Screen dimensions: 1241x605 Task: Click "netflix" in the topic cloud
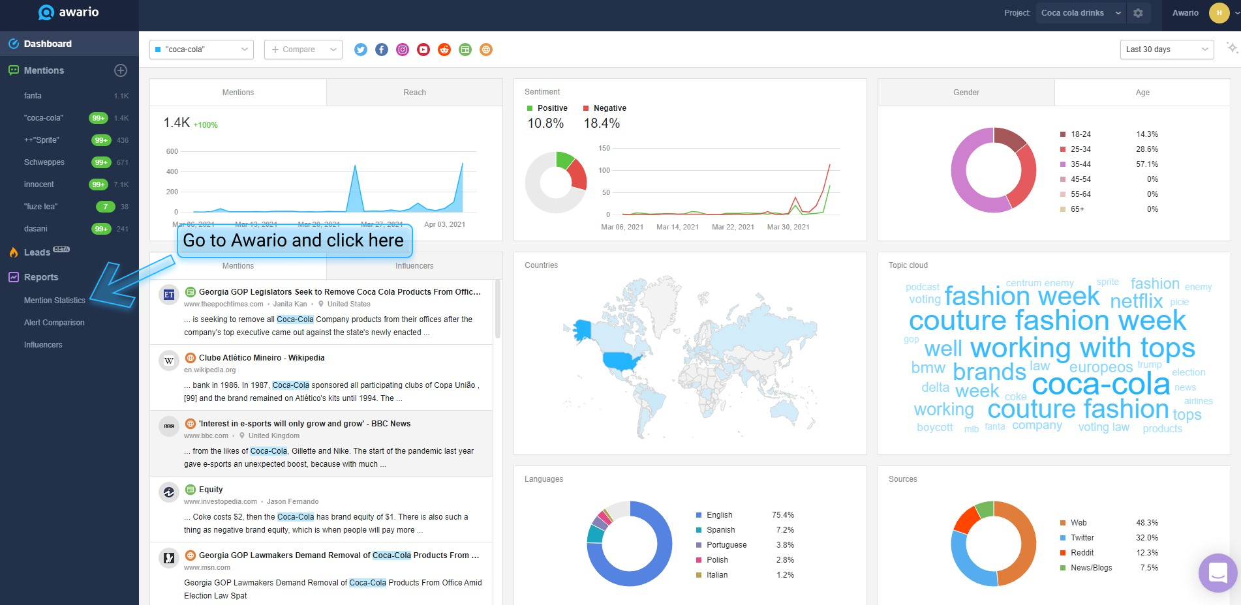[1137, 301]
